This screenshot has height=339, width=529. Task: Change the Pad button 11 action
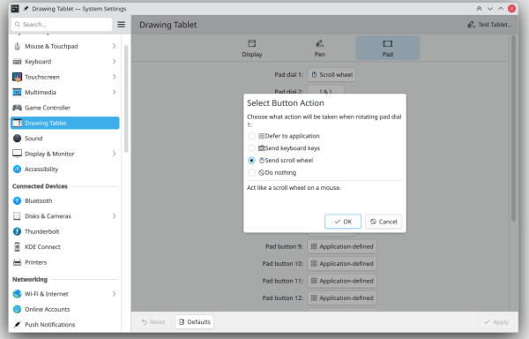pos(342,281)
